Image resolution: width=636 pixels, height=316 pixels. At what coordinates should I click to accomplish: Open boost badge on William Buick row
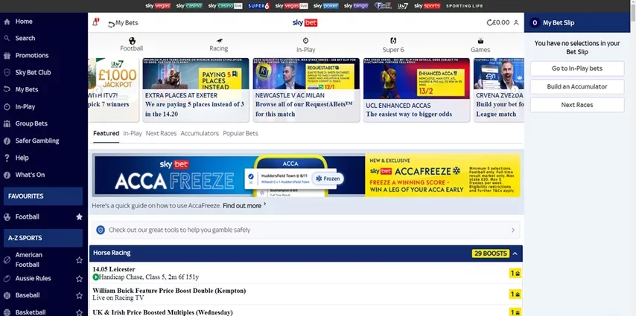tap(515, 294)
